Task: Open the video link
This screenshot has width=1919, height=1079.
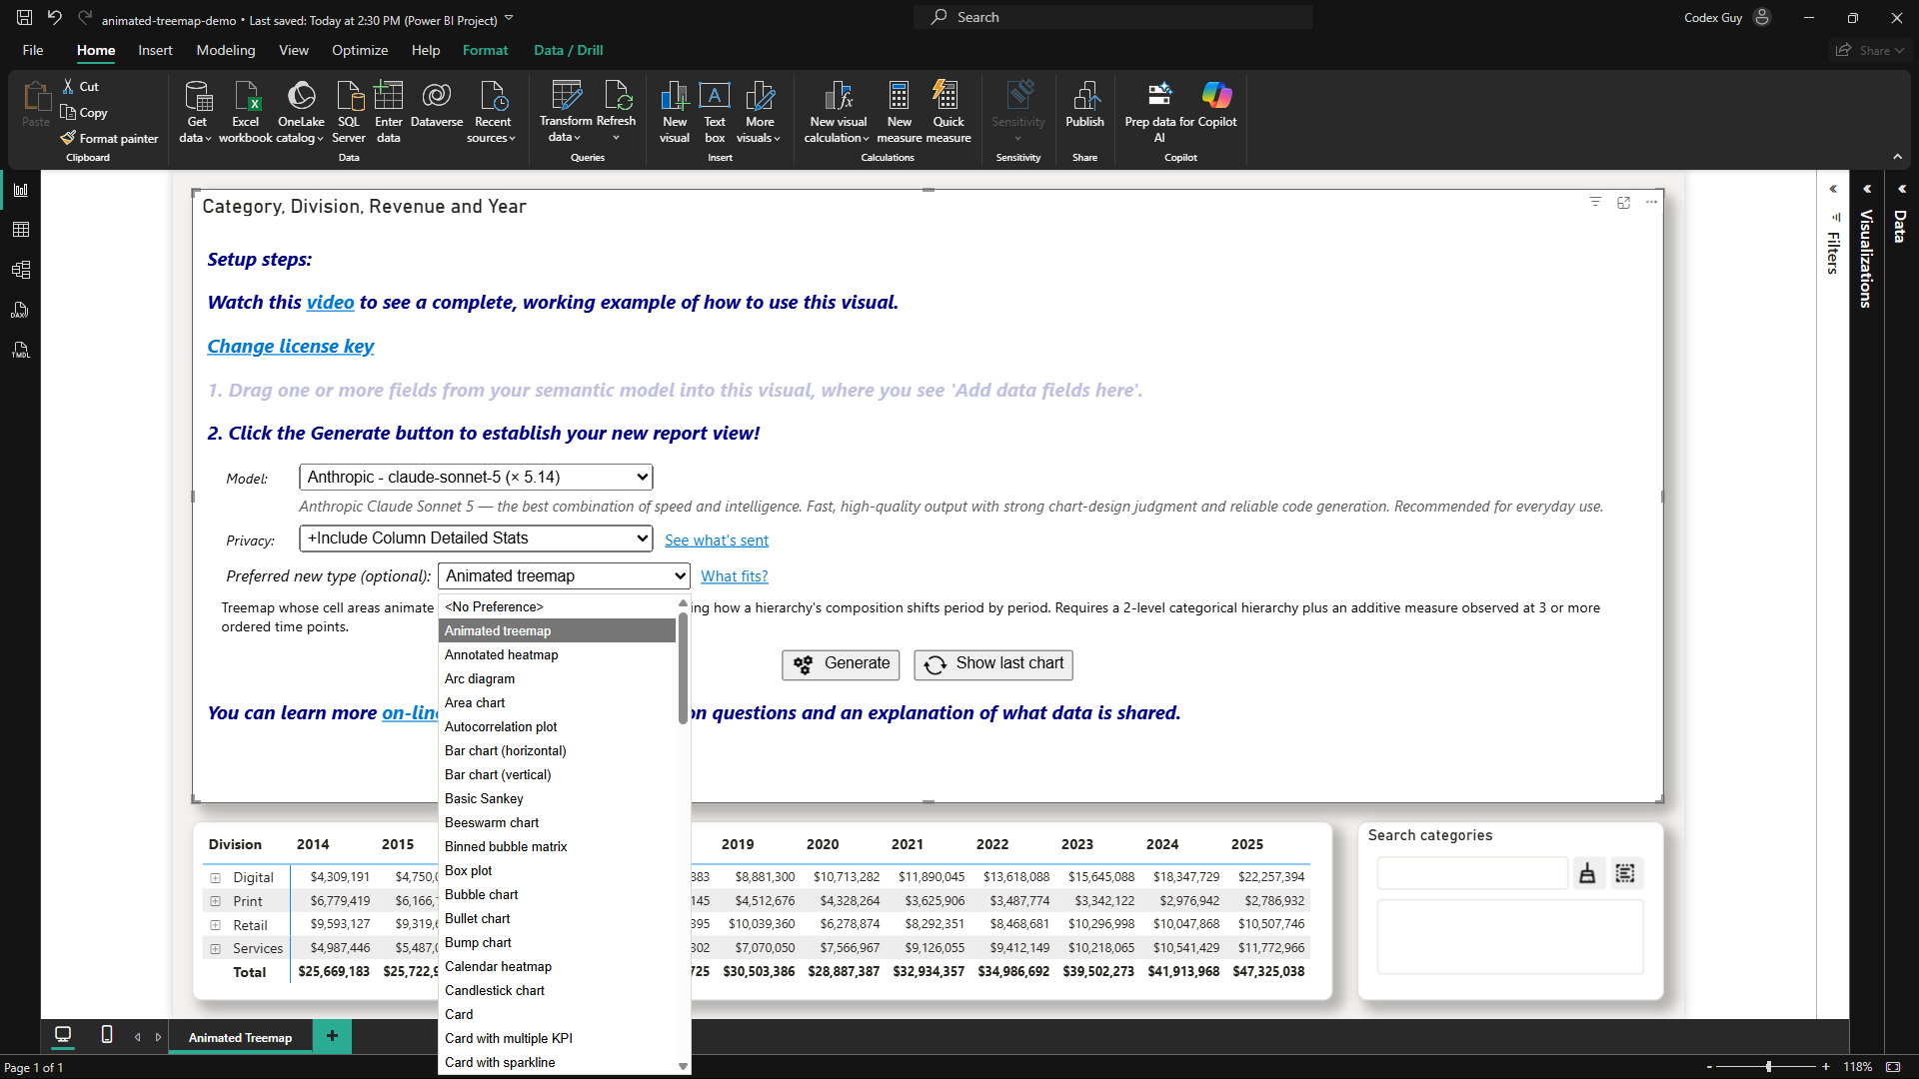Action: [330, 303]
